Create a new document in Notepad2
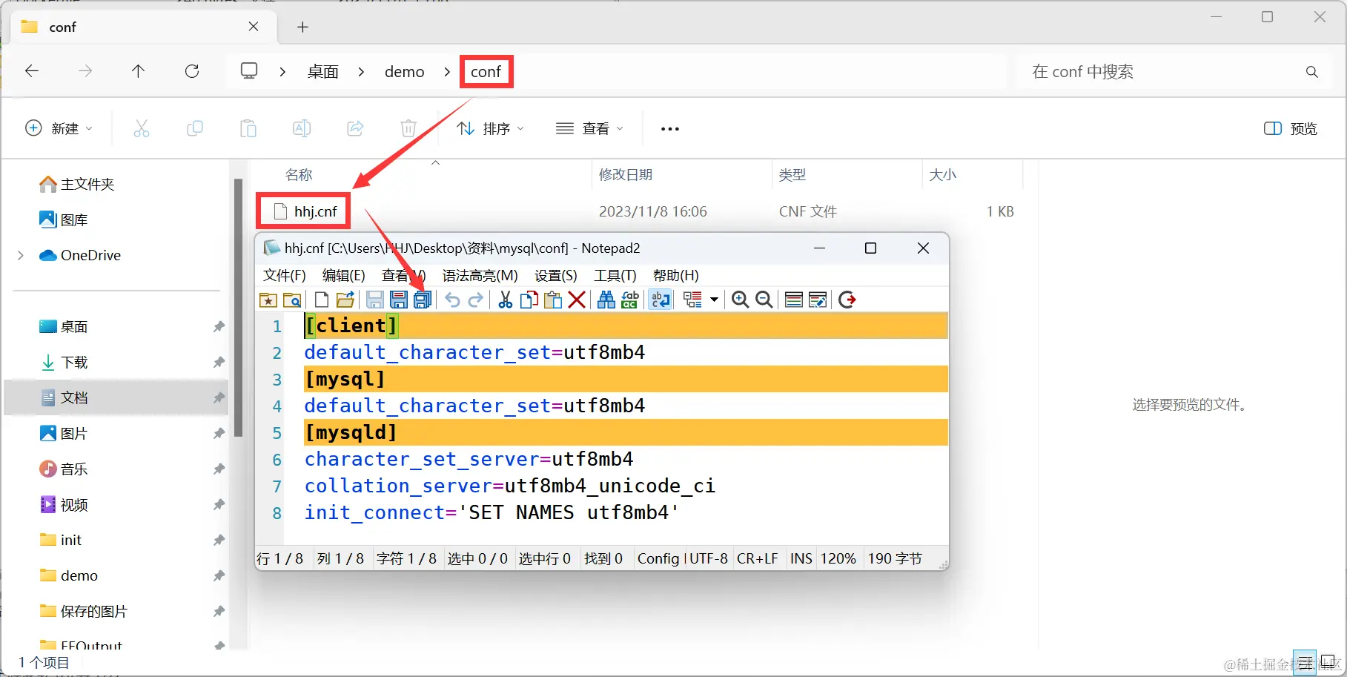 (x=322, y=300)
